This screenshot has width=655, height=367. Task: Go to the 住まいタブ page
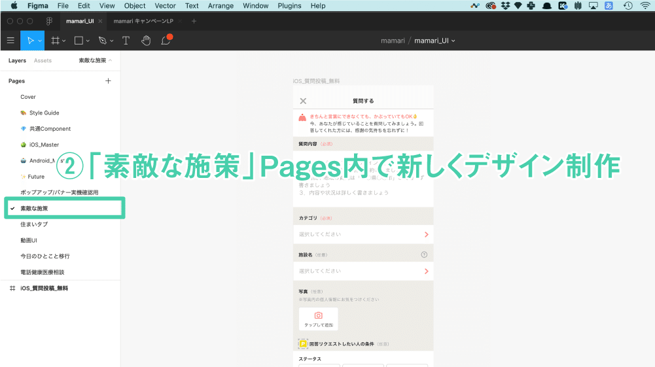pos(34,224)
